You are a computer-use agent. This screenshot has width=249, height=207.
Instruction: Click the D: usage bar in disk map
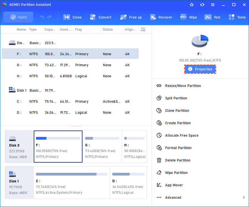pyautogui.click(x=128, y=174)
